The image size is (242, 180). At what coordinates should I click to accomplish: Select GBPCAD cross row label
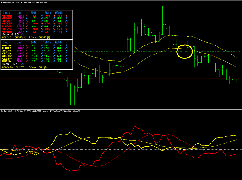pos(7,21)
